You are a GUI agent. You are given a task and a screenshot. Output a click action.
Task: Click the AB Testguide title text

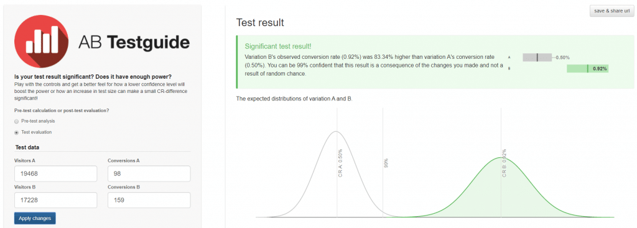pyautogui.click(x=134, y=42)
